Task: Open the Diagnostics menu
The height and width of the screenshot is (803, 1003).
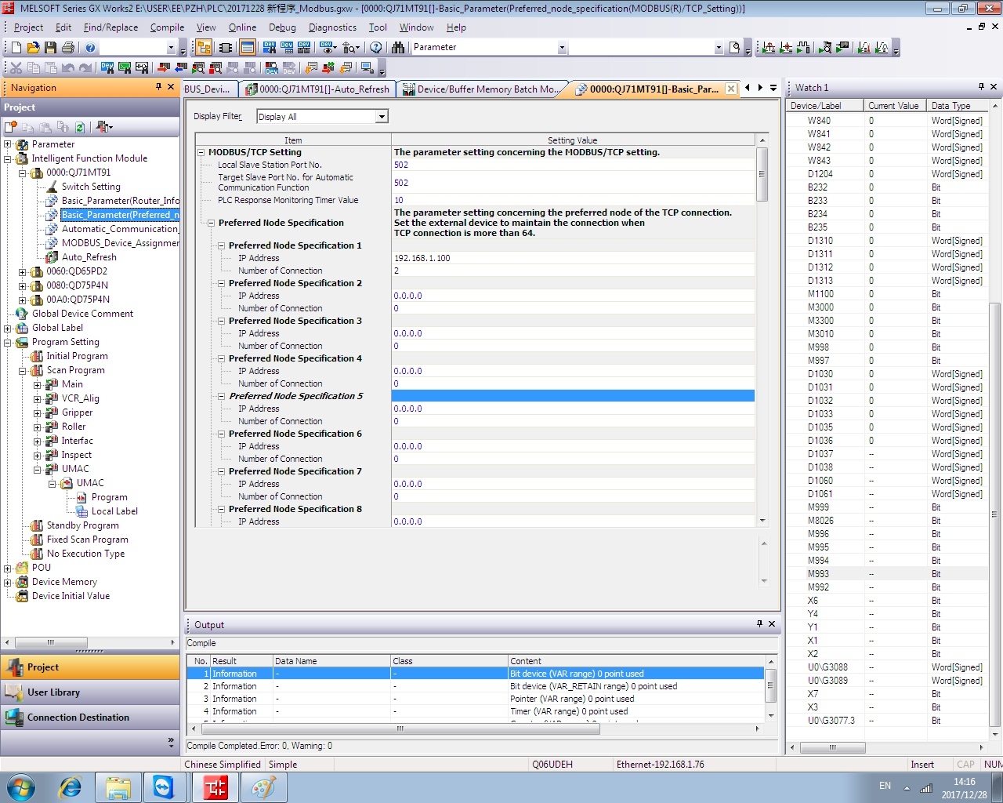Action: [332, 27]
